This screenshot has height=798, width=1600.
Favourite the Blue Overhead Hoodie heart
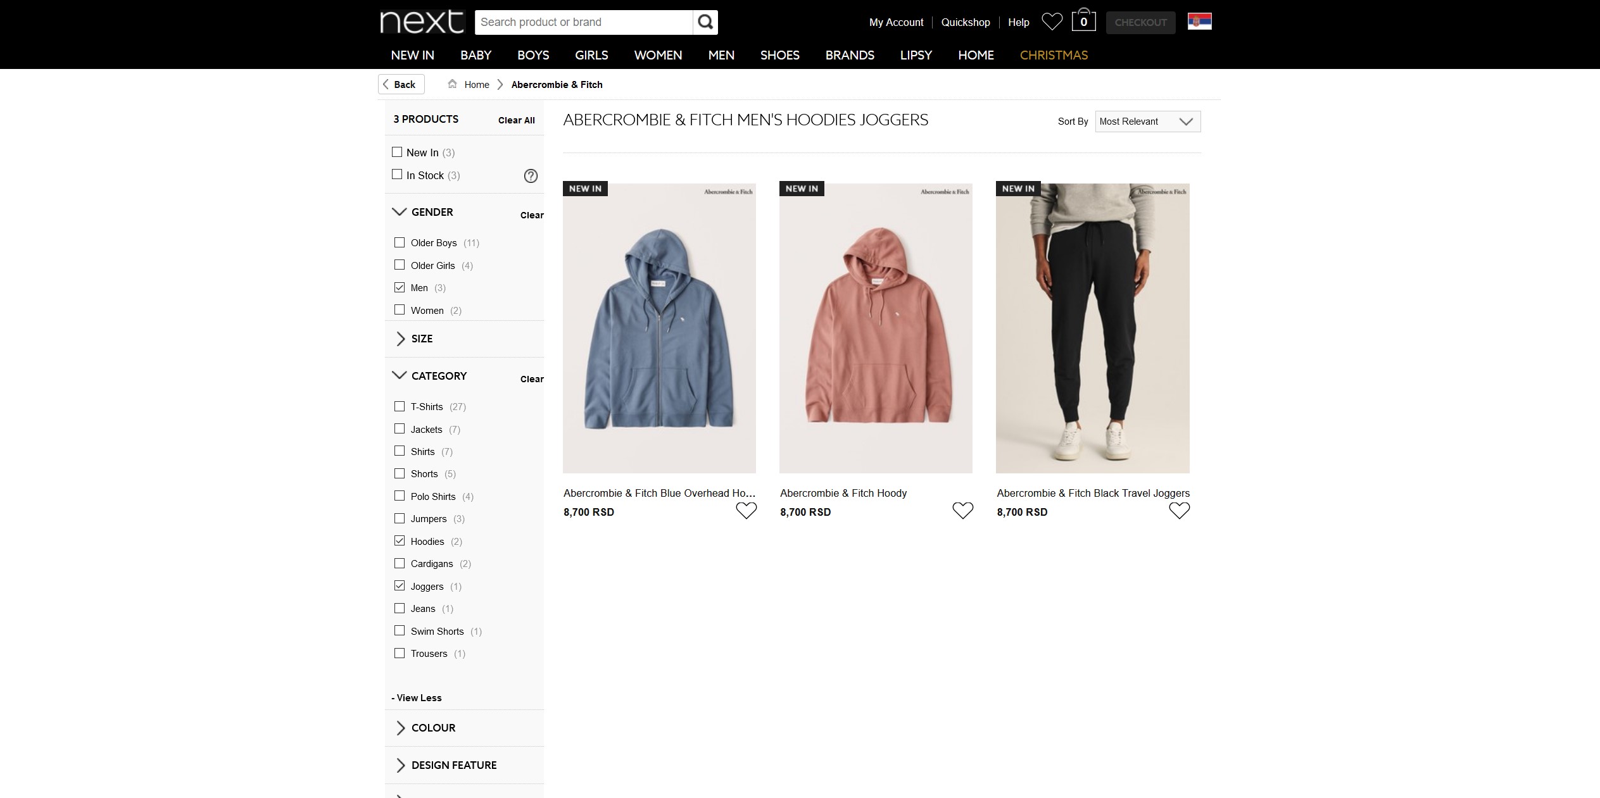click(746, 510)
